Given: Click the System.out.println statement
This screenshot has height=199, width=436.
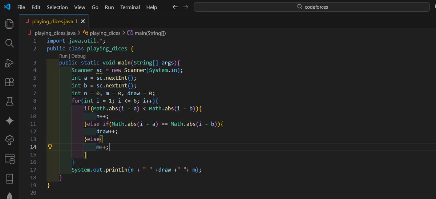Looking at the screenshot, I should [136, 170].
